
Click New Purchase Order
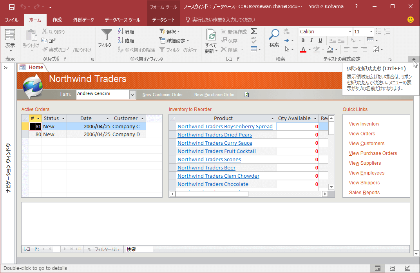(x=214, y=95)
